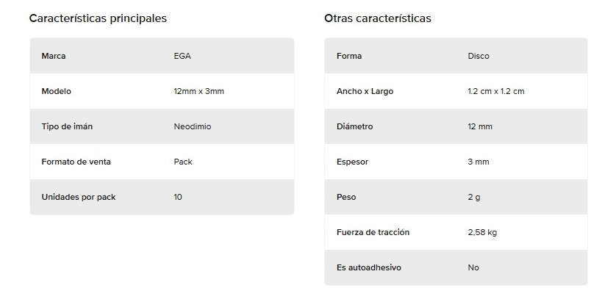Screen dimensions: 616x299
Task: Click the Formato de venta label
Action: (x=76, y=162)
